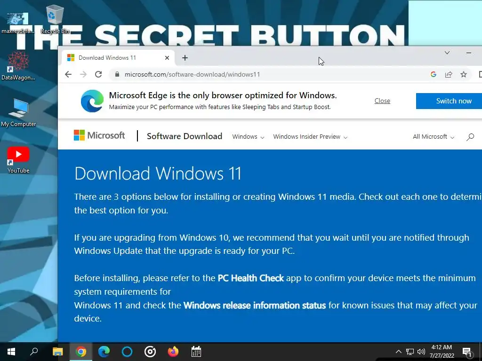Open the PC Health Check link

tap(250, 278)
